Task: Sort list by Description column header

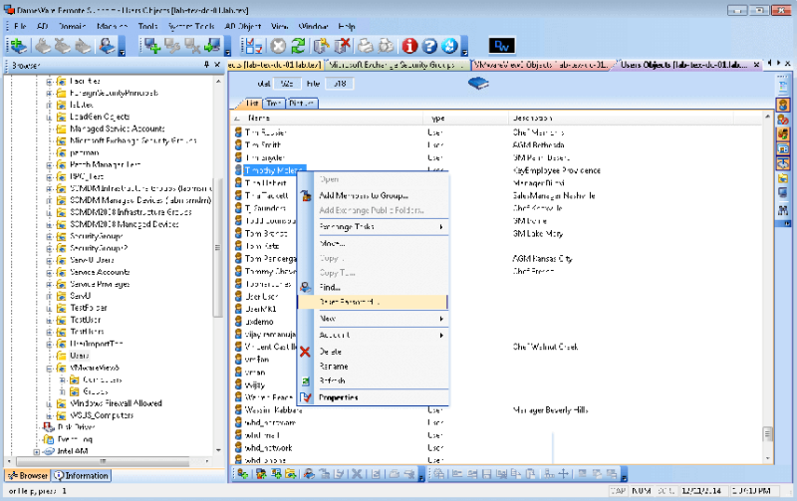Action: [620, 118]
